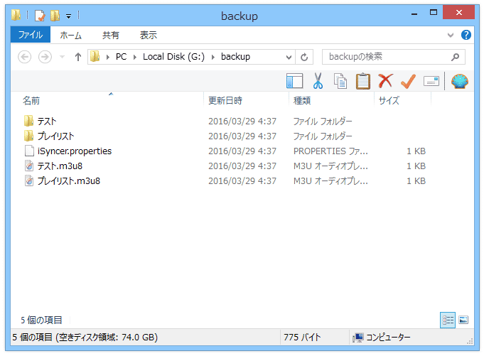
Task: Click the quick access New Folder icon
Action: 55,16
